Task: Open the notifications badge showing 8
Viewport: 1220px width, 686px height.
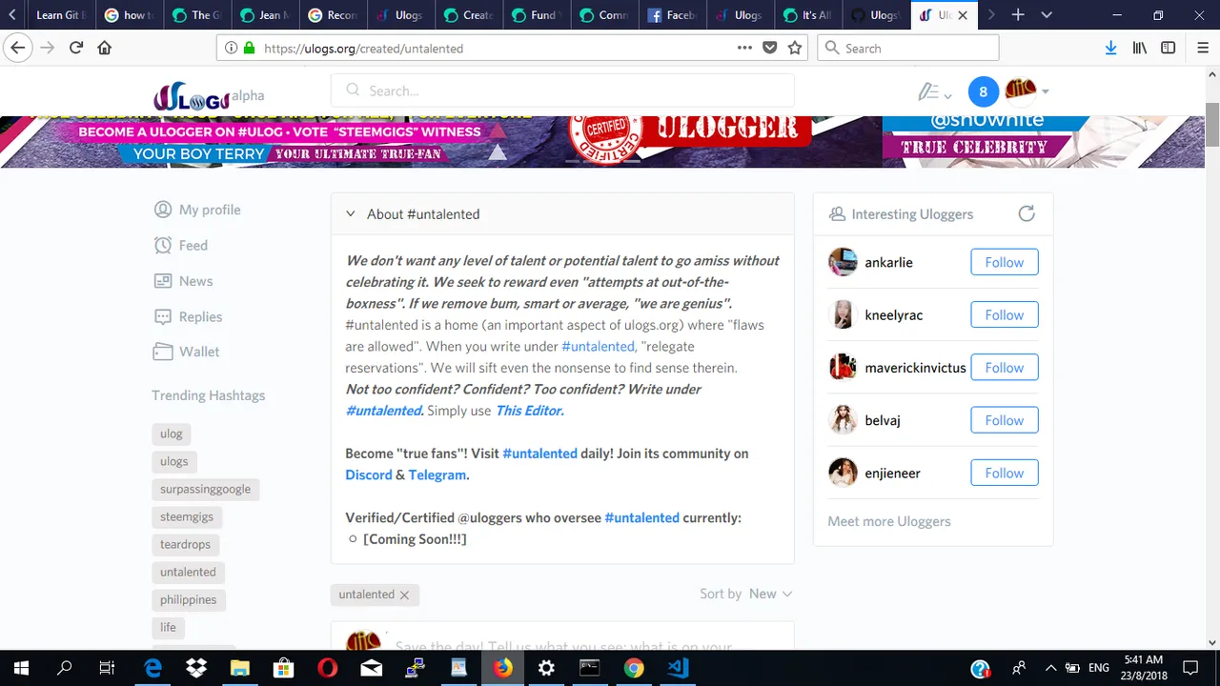Action: pyautogui.click(x=984, y=91)
